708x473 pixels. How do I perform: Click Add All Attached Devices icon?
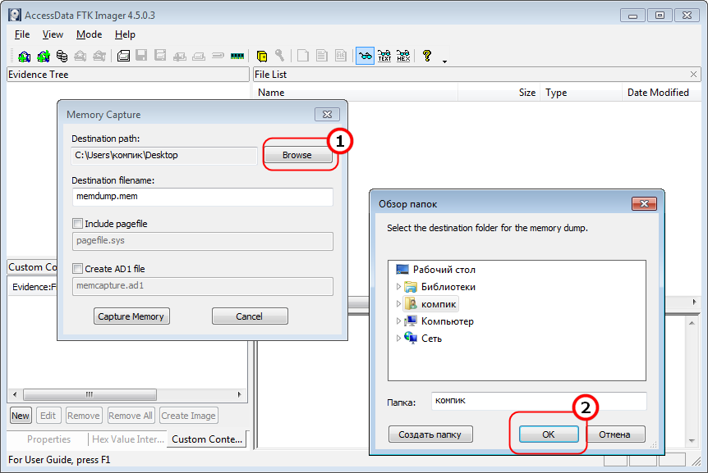coord(44,56)
